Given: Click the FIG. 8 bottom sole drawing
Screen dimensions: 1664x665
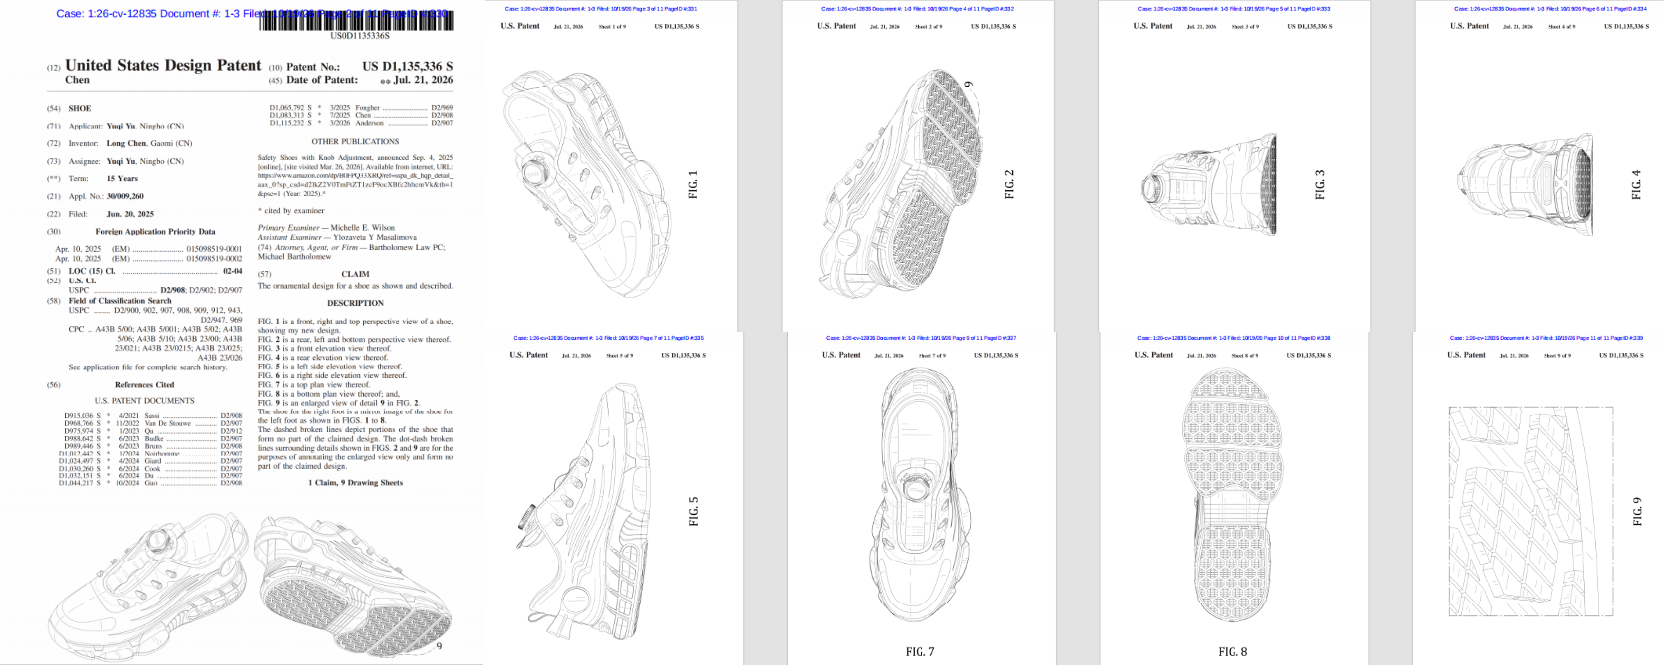Looking at the screenshot, I should 1232,495.
